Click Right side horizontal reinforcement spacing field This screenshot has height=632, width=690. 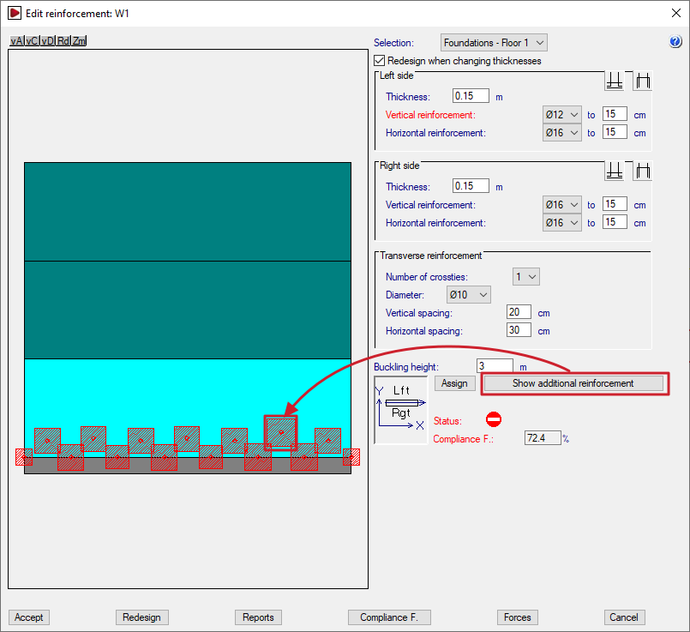tap(615, 222)
